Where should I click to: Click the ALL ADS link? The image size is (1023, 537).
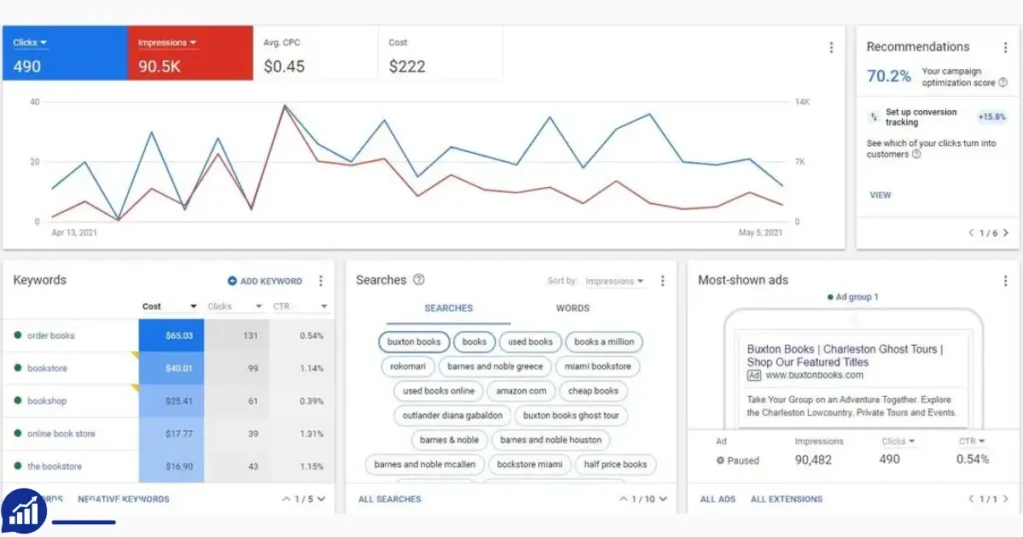(x=718, y=499)
